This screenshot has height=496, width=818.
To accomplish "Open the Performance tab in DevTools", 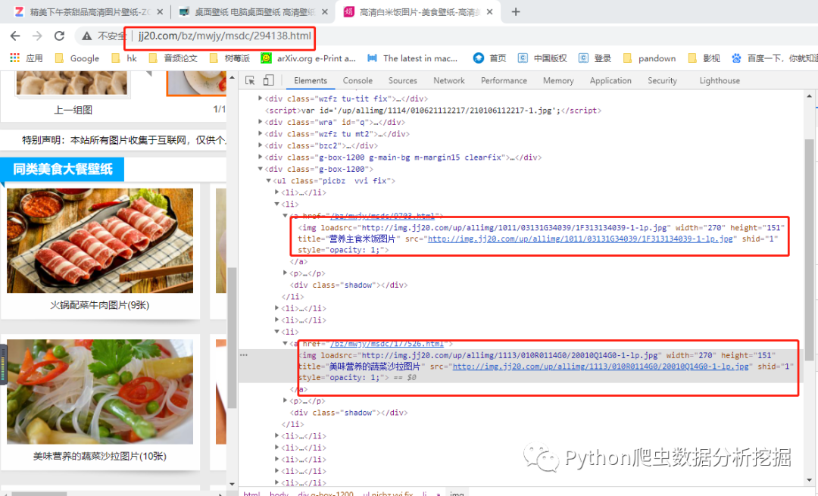I will (x=504, y=80).
